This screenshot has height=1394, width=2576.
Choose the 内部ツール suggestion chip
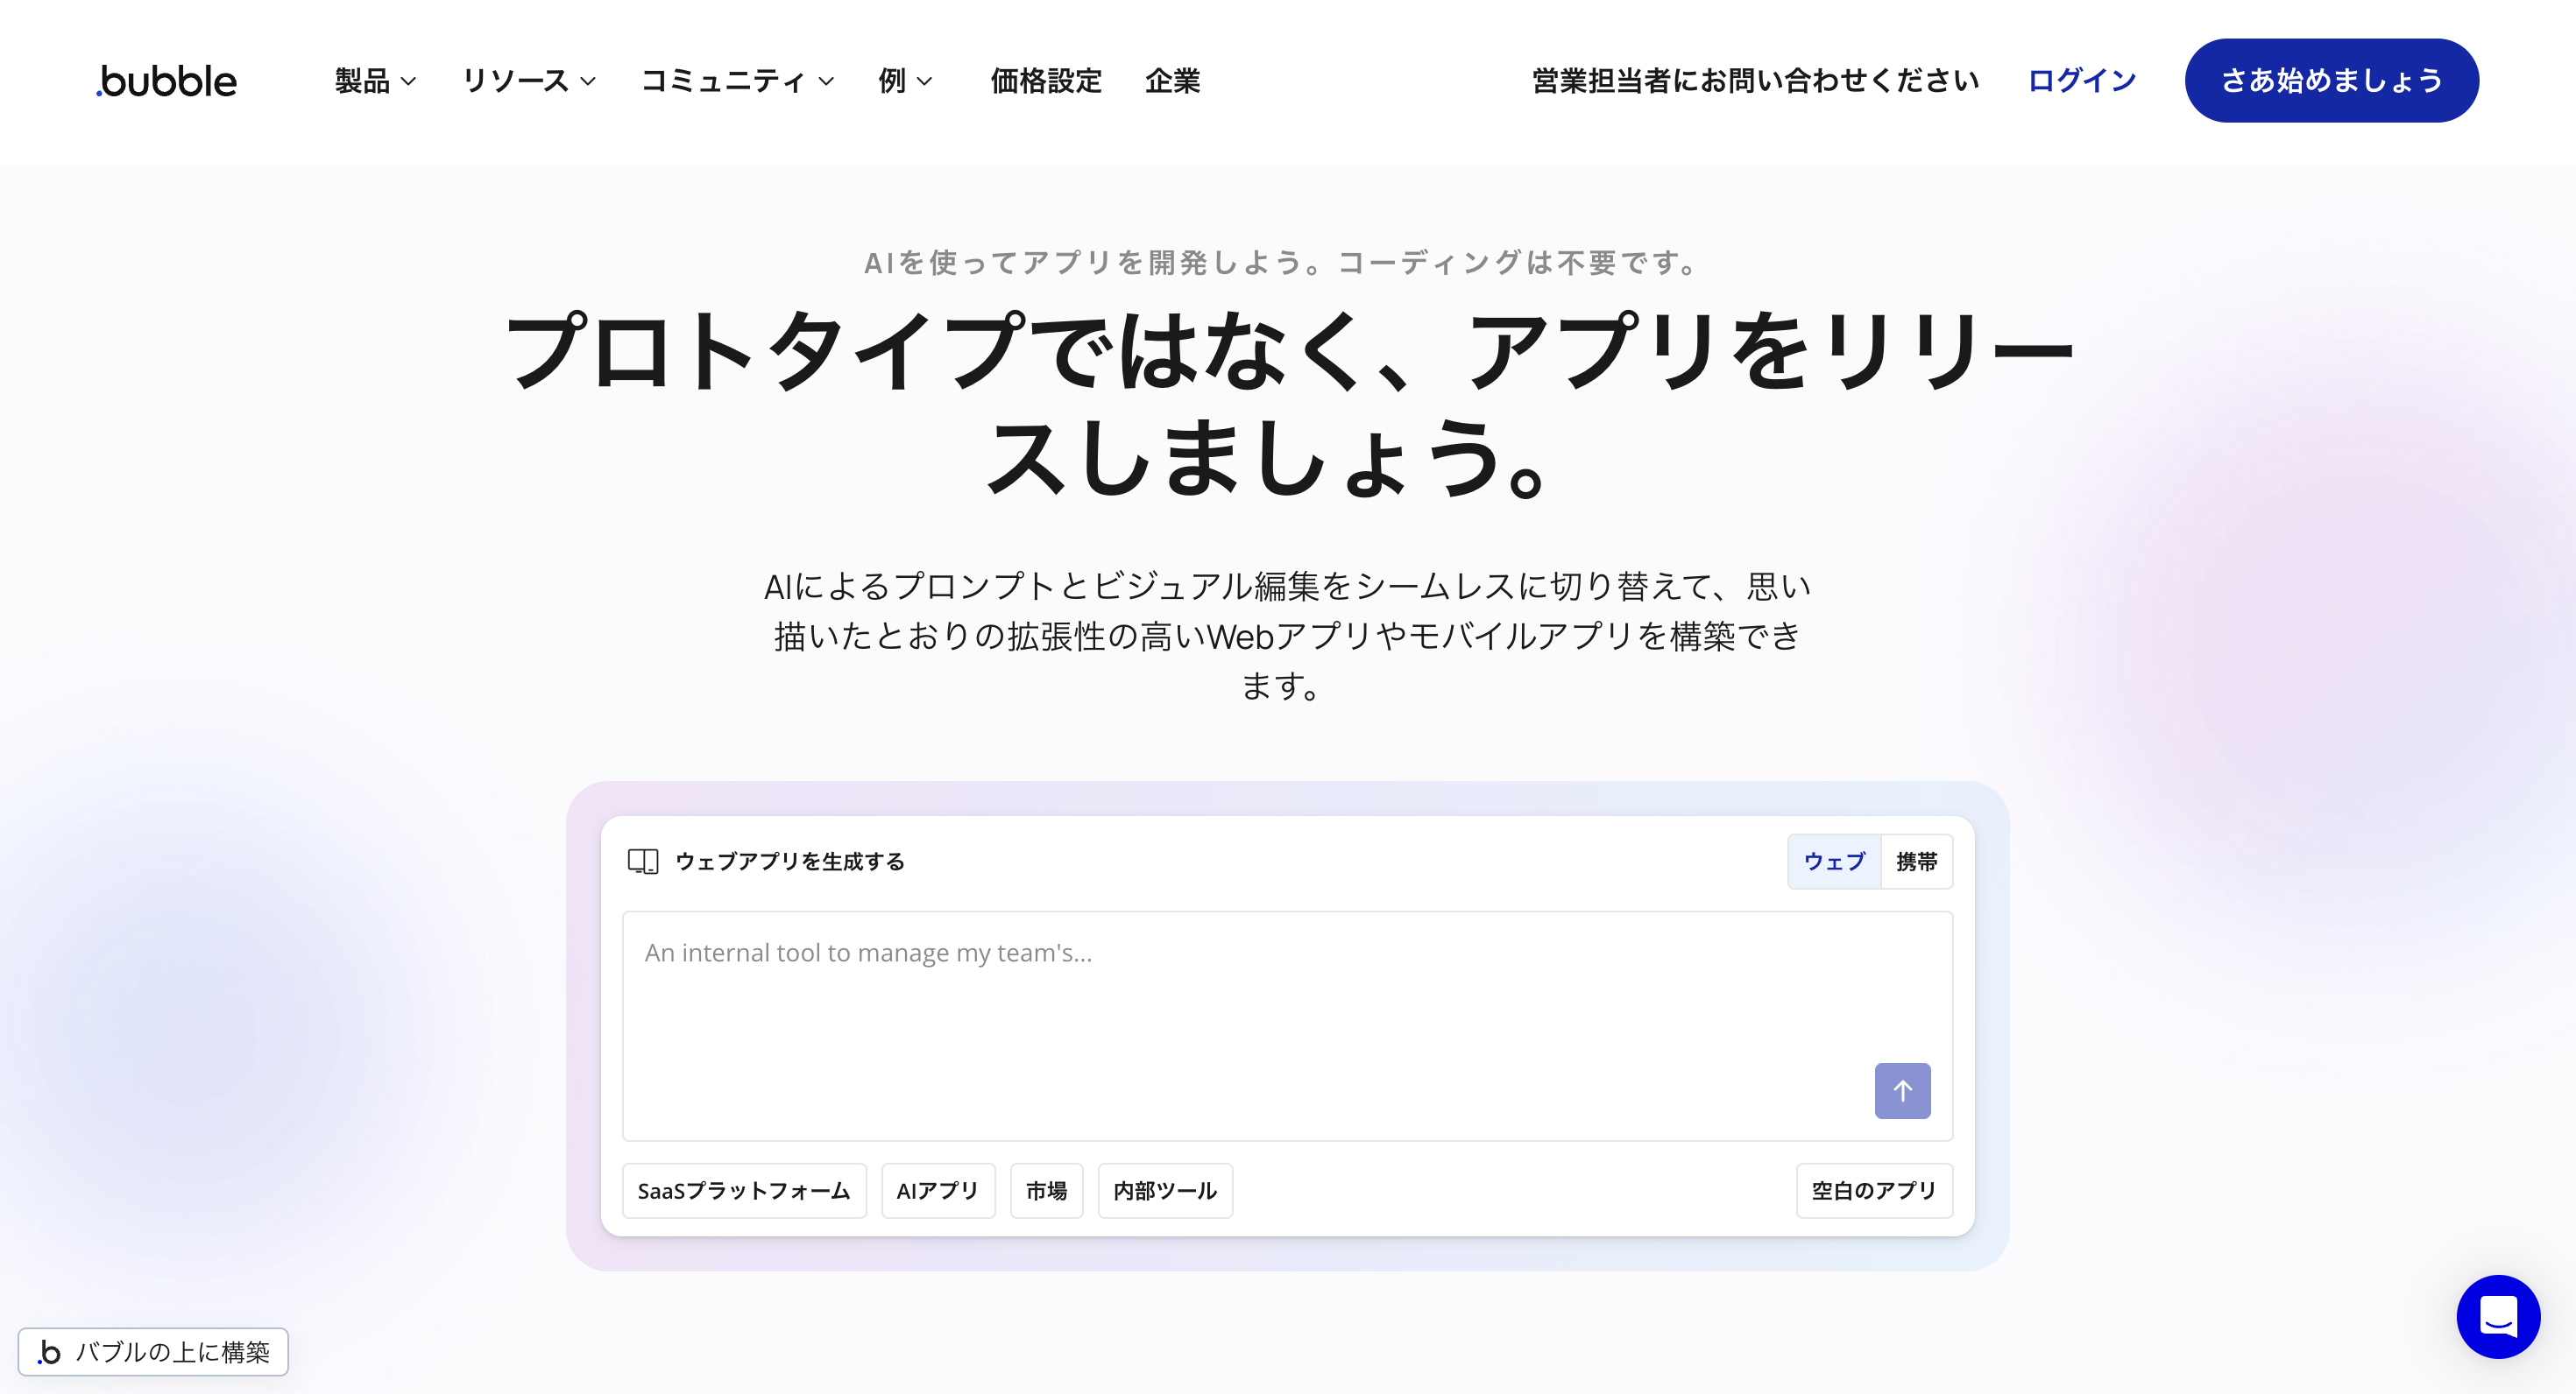[1165, 1190]
